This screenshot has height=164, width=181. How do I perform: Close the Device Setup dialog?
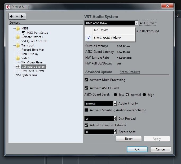tap(167, 6)
